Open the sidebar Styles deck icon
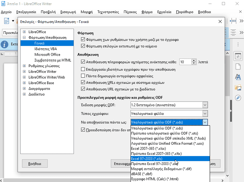This screenshot has width=244, height=182. [238, 77]
